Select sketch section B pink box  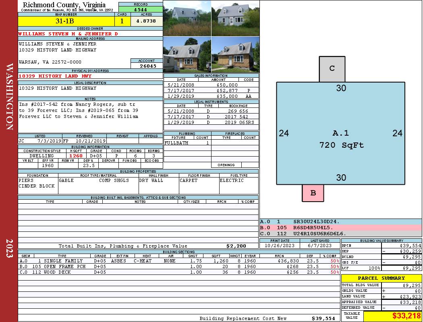click(x=313, y=193)
